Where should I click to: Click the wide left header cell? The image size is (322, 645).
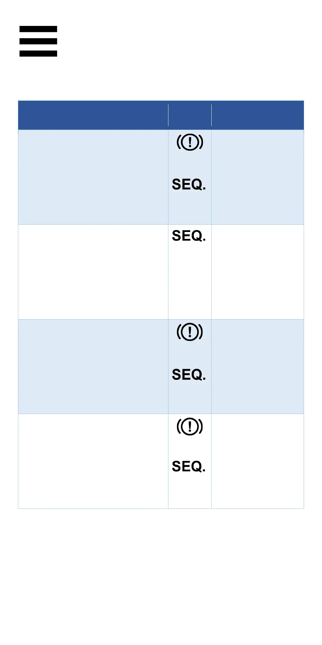click(x=93, y=115)
